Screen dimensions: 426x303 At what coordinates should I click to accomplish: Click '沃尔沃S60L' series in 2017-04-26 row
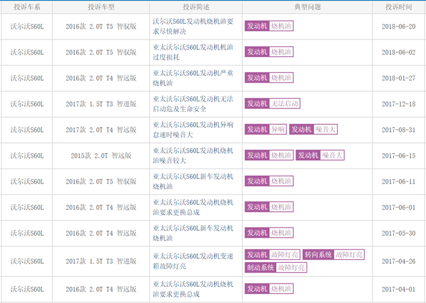(x=27, y=261)
